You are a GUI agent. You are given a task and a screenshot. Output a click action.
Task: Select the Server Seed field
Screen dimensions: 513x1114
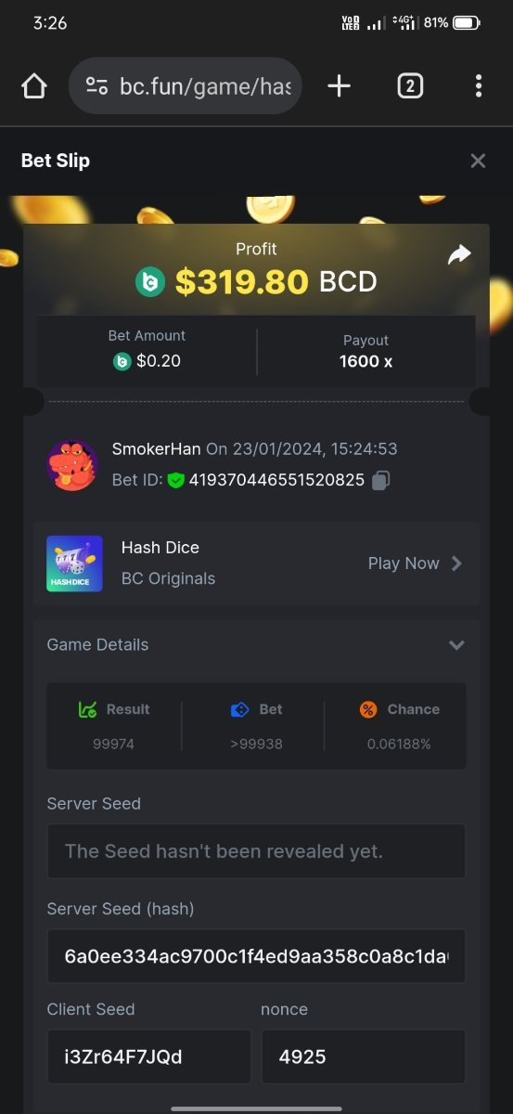[x=256, y=851]
